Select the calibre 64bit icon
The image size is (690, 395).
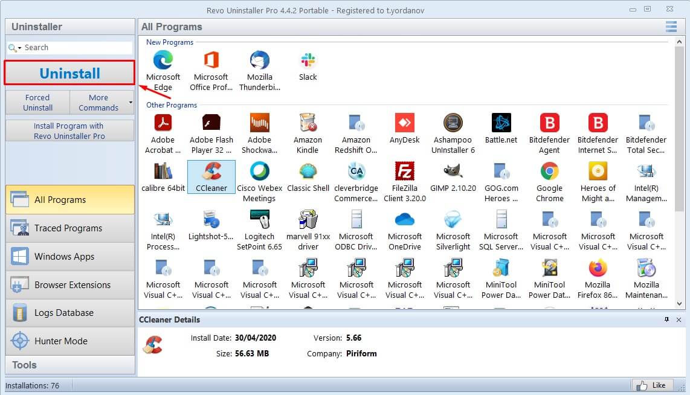tap(163, 171)
